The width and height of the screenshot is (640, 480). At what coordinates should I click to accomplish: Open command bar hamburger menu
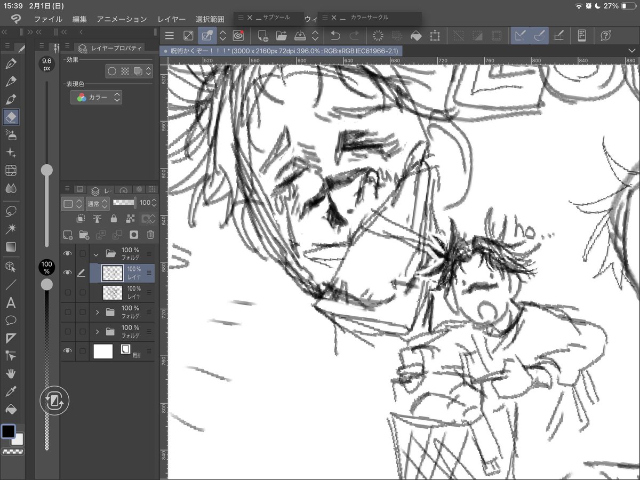pyautogui.click(x=170, y=36)
